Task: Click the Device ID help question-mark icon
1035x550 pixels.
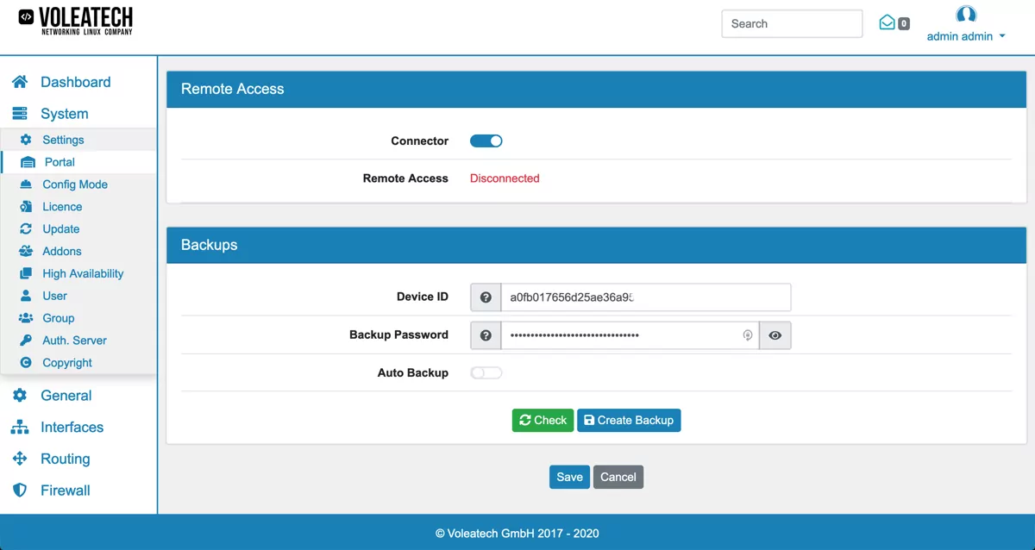Action: [486, 297]
